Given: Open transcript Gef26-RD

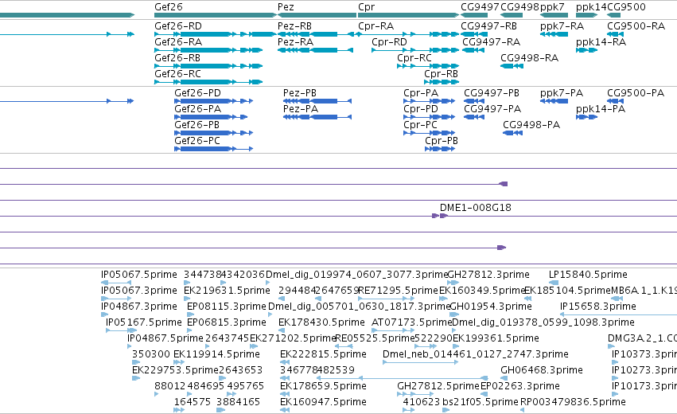Looking at the screenshot, I should pos(178,26).
